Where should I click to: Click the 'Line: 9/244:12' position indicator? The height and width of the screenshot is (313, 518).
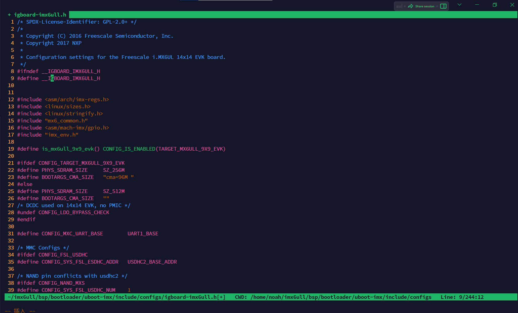[x=462, y=297]
